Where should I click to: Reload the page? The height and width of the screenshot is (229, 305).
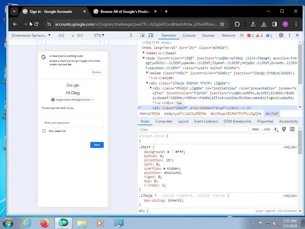click(36, 24)
